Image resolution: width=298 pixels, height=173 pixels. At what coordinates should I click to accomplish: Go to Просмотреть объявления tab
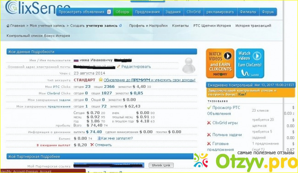[84, 12]
